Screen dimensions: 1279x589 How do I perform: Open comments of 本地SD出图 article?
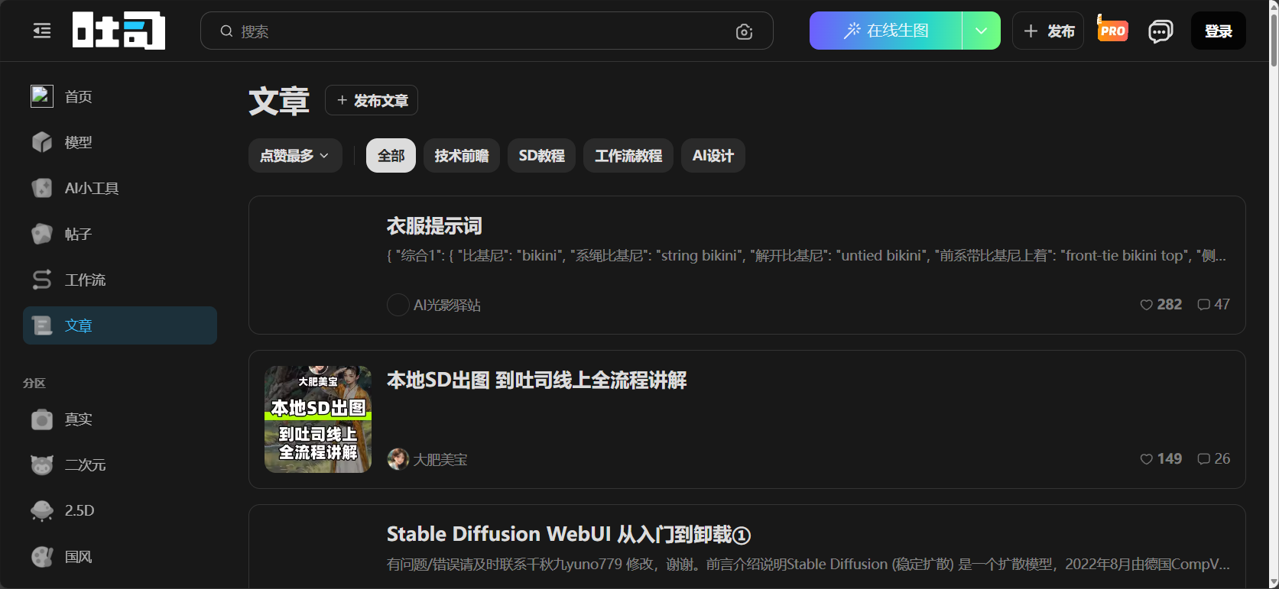pos(1203,459)
